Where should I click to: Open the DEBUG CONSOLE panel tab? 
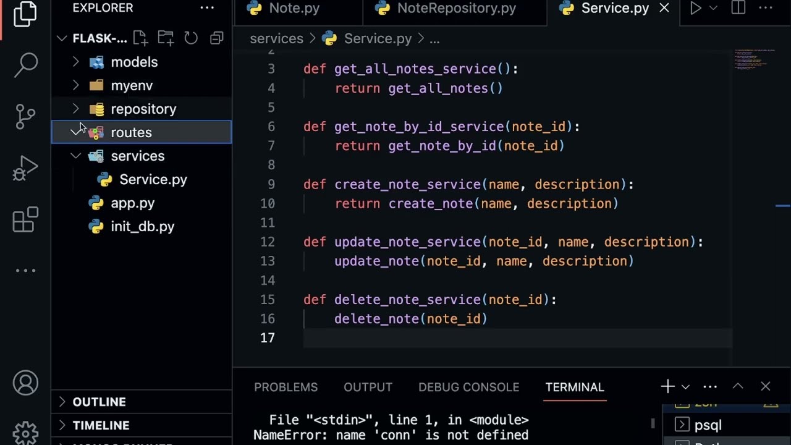[x=468, y=387]
